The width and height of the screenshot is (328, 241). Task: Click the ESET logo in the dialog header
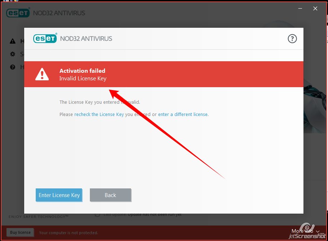45,38
